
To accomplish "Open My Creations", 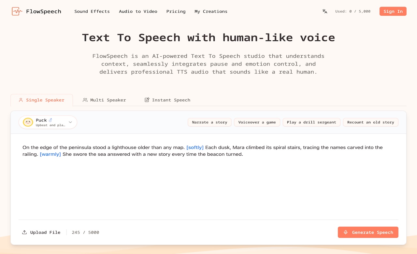I will point(211,11).
